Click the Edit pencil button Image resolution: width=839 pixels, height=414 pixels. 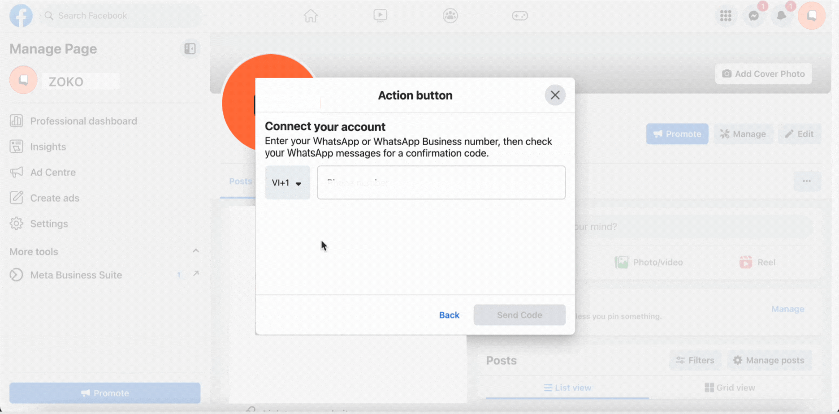click(x=799, y=134)
